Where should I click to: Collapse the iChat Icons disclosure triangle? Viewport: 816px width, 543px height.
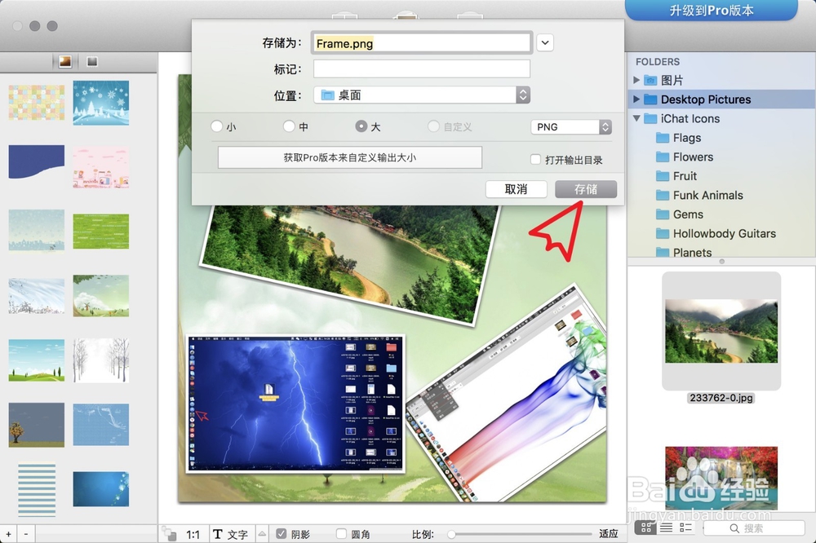(636, 118)
